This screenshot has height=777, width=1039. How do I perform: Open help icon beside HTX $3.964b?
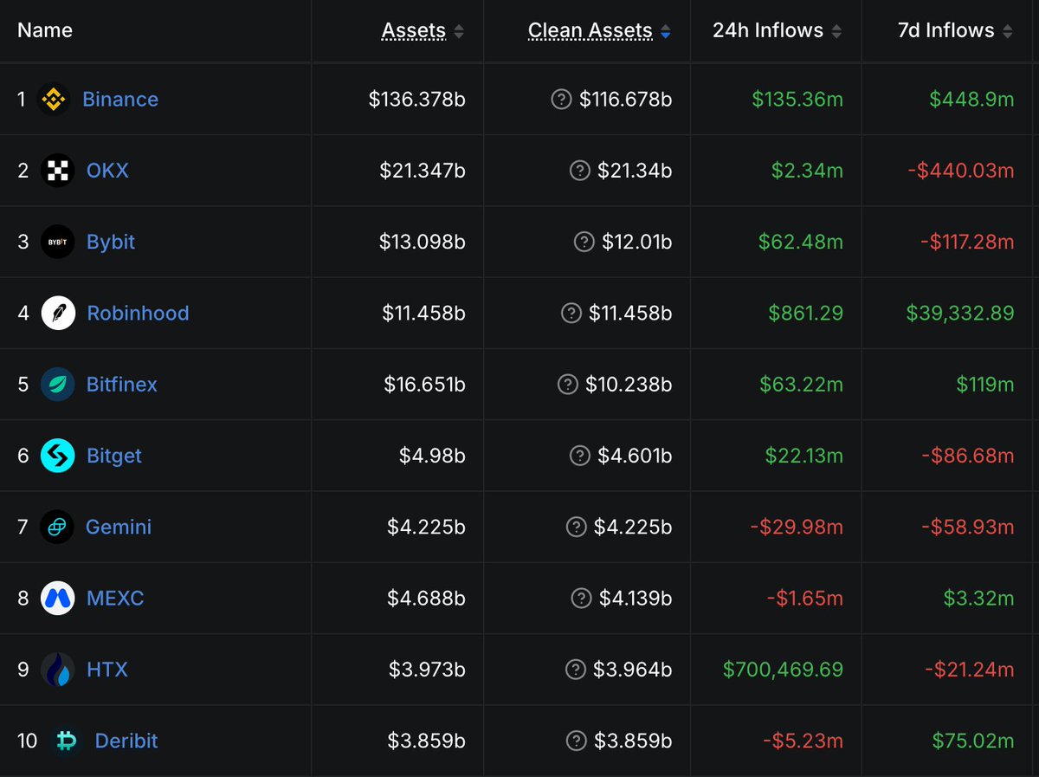point(576,670)
